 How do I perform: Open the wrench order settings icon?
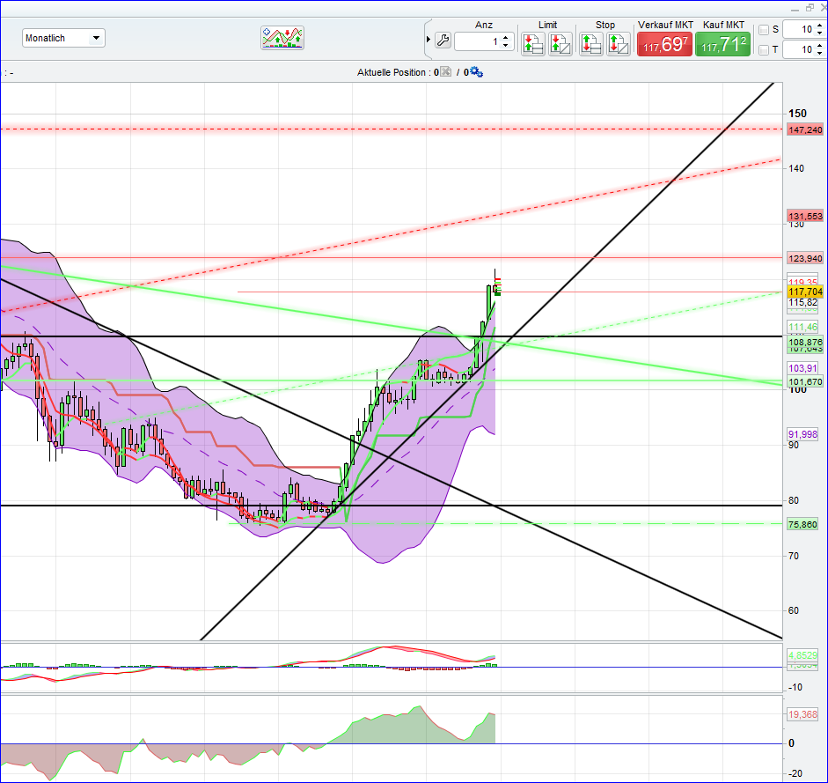443,40
